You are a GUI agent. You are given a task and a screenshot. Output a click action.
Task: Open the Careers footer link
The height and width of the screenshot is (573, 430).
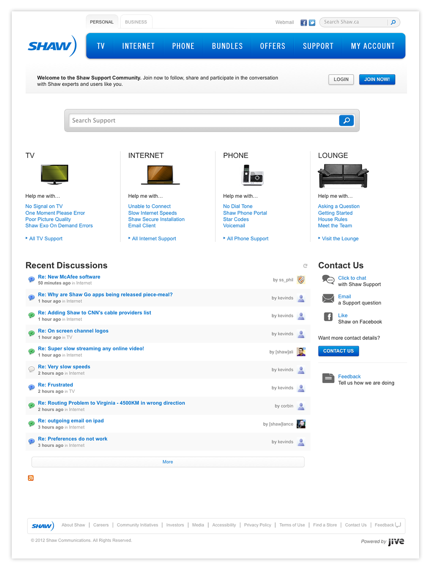(x=101, y=525)
